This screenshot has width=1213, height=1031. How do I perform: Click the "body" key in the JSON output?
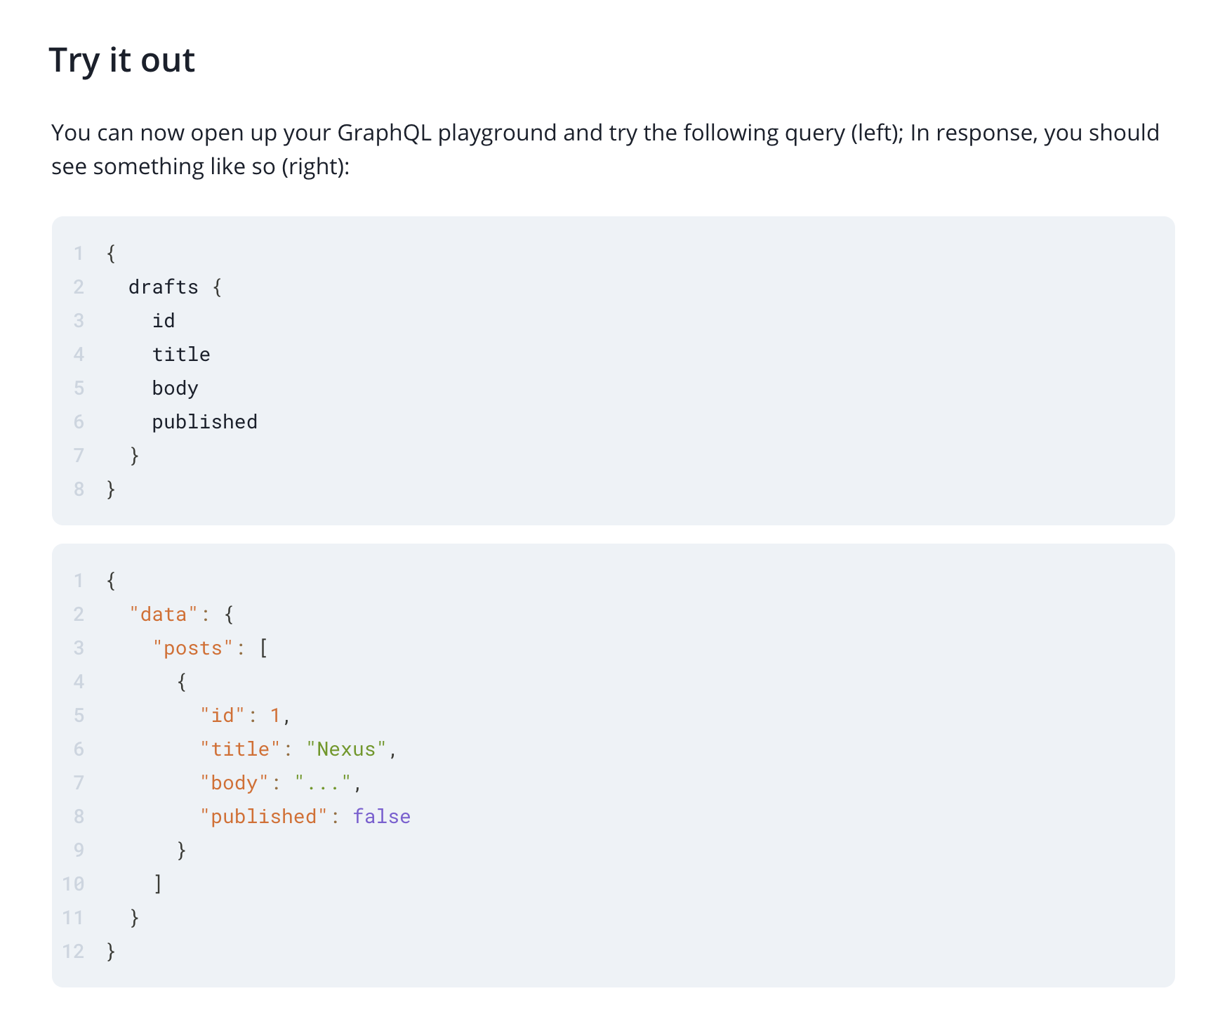click(234, 782)
